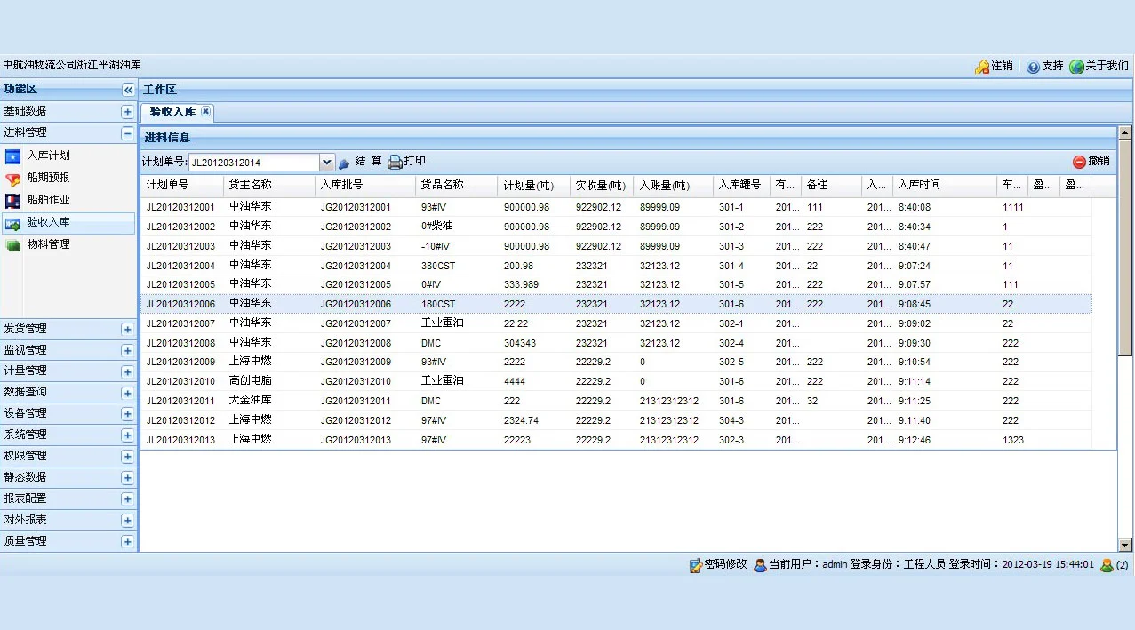This screenshot has width=1135, height=630.
Task: Expand the 设备管理 section
Action: (127, 414)
